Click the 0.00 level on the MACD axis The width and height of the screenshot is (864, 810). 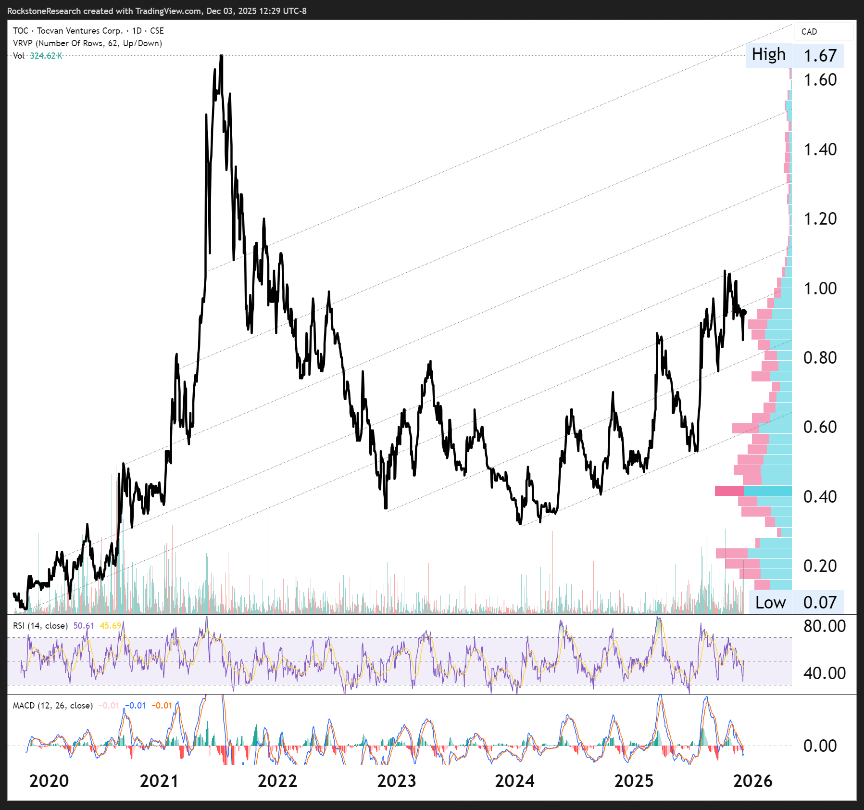tap(820, 746)
